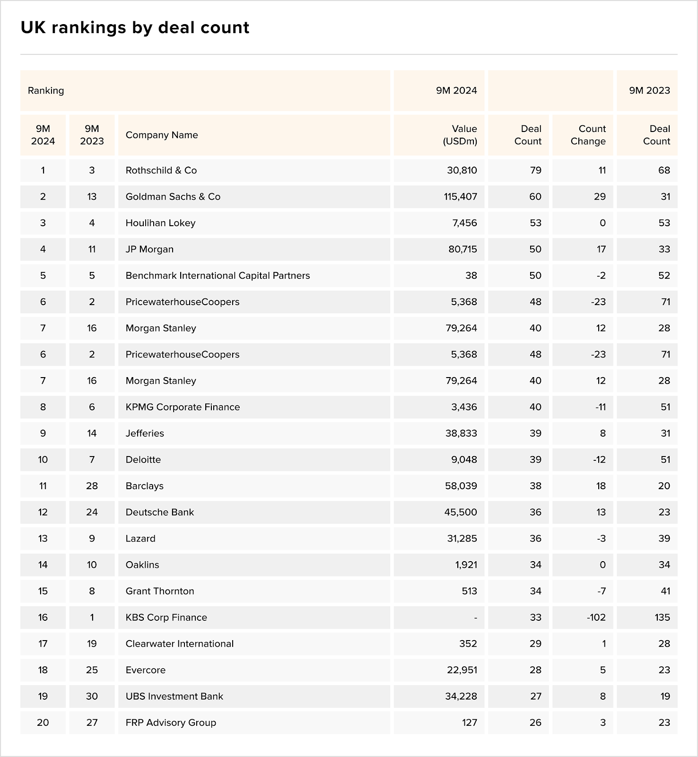Click FRP Advisory Group company name

171,722
